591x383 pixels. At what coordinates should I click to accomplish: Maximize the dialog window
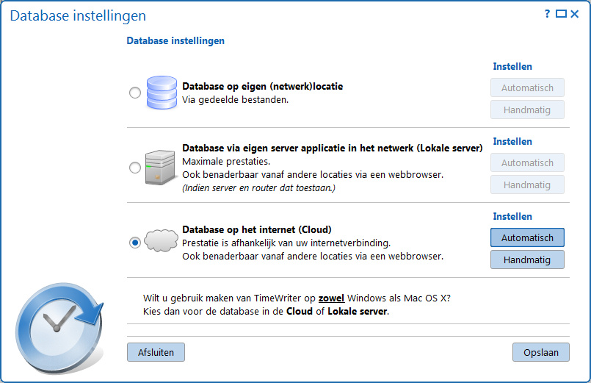coord(561,14)
